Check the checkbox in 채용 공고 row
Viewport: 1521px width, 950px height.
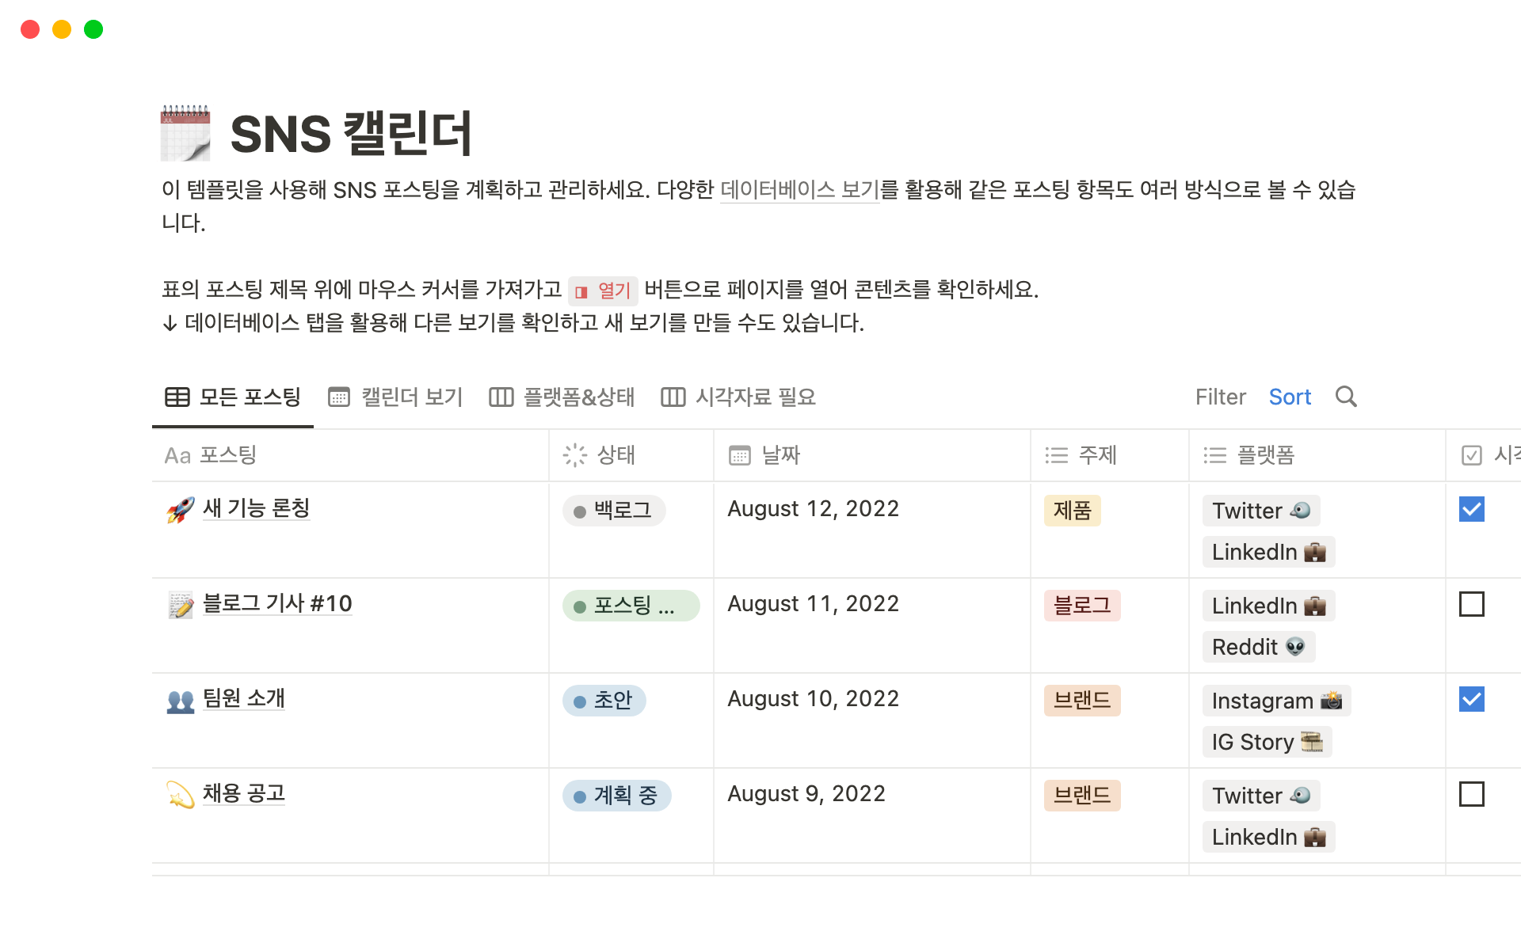(1471, 794)
